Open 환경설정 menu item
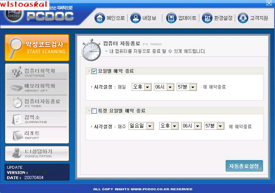Screen dimensions: 275x193 tap(217, 18)
